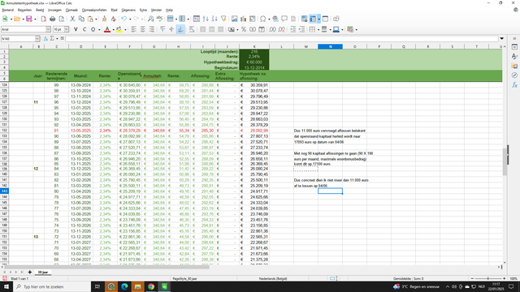
Task: Add a decimal place
Action: pos(273,29)
